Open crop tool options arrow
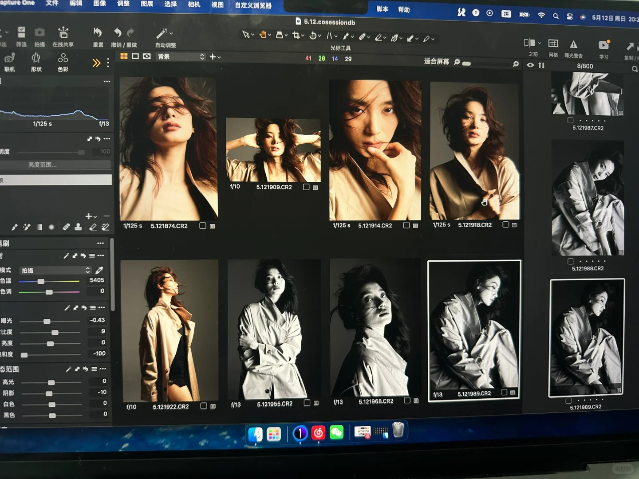The height and width of the screenshot is (479, 639). (x=303, y=35)
